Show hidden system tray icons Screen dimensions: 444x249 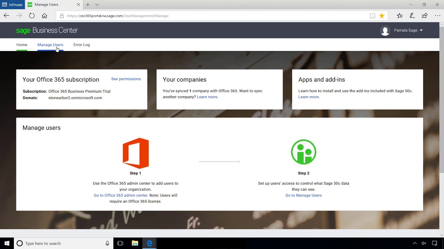415,243
